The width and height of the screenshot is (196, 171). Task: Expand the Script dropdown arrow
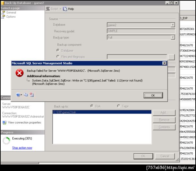[60, 9]
